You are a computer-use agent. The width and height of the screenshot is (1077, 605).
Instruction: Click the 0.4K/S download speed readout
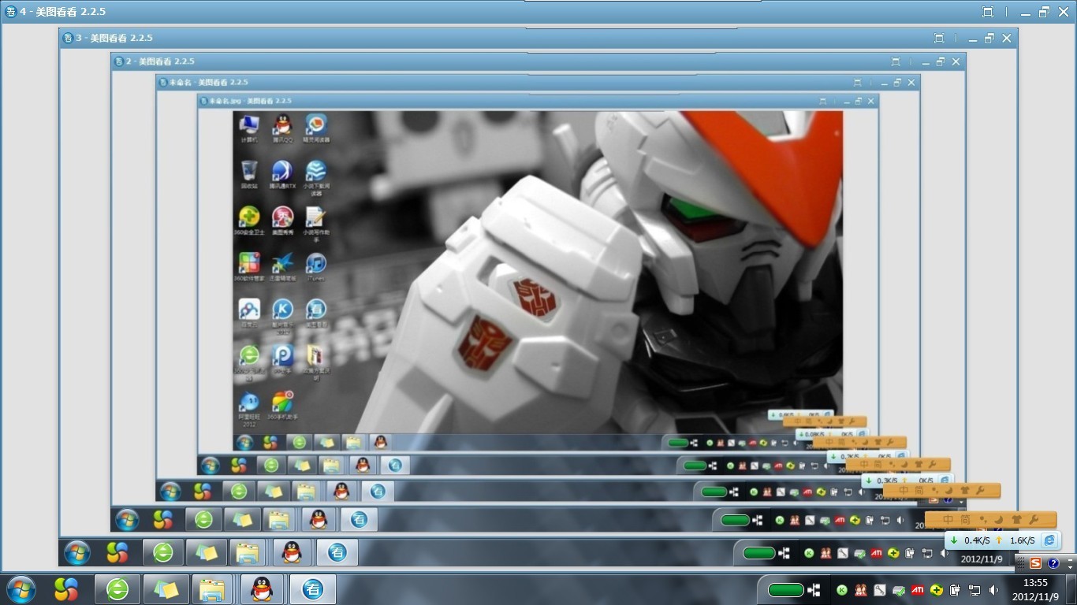point(977,540)
